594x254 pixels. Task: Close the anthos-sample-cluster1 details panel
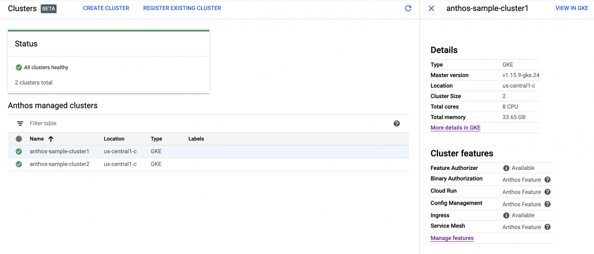pos(431,8)
